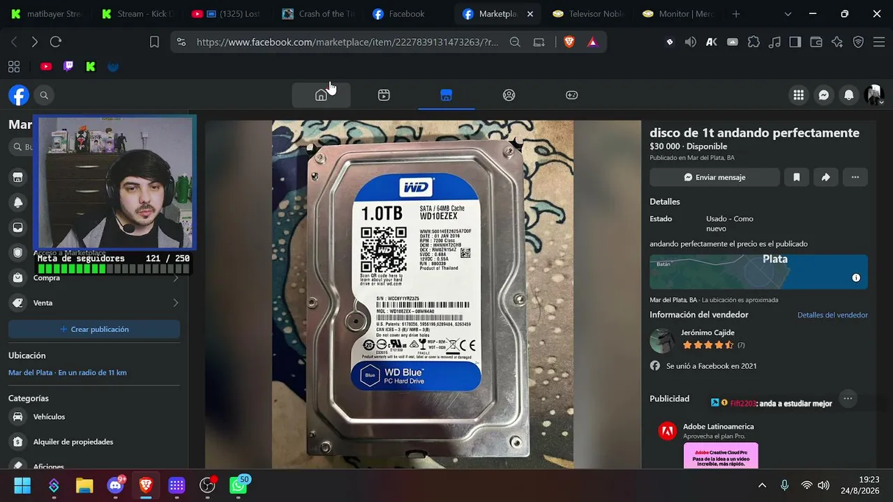
Task: Expand the Venta section chevron
Action: [176, 303]
